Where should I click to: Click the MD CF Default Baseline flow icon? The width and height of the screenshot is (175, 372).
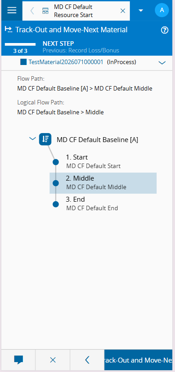click(45, 139)
